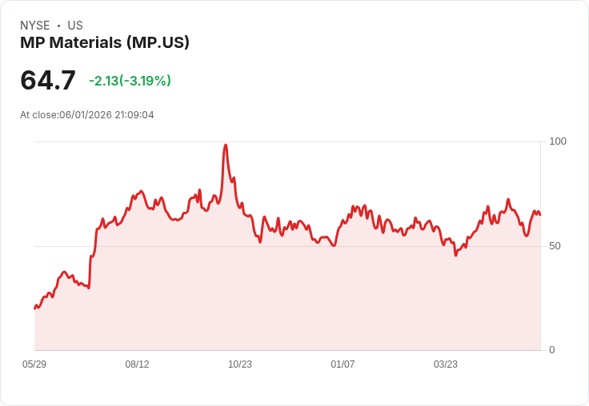Click the sharp price jump after 05/29
Viewport: 589px width, 406px height.
[90, 270]
